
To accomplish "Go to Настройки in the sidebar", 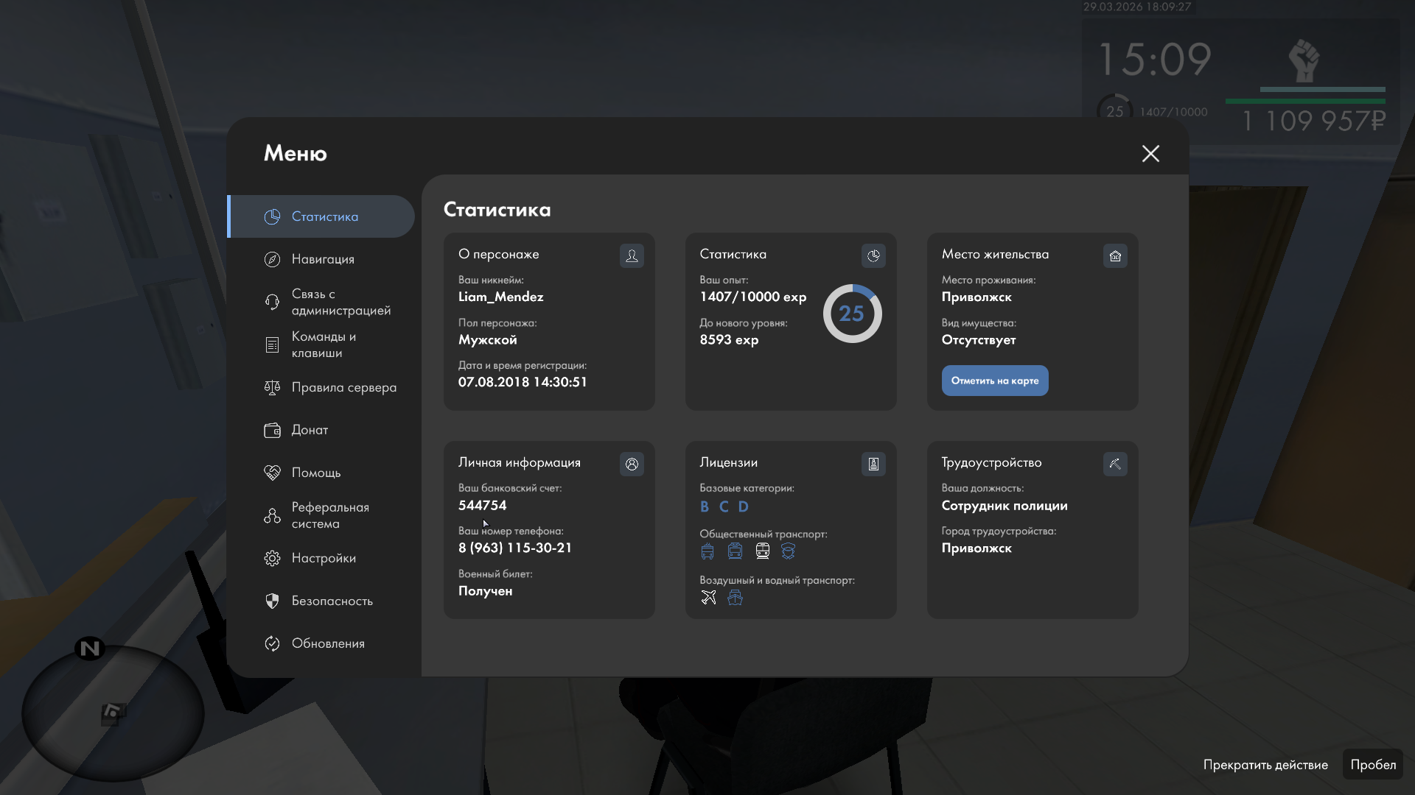I will coord(322,558).
